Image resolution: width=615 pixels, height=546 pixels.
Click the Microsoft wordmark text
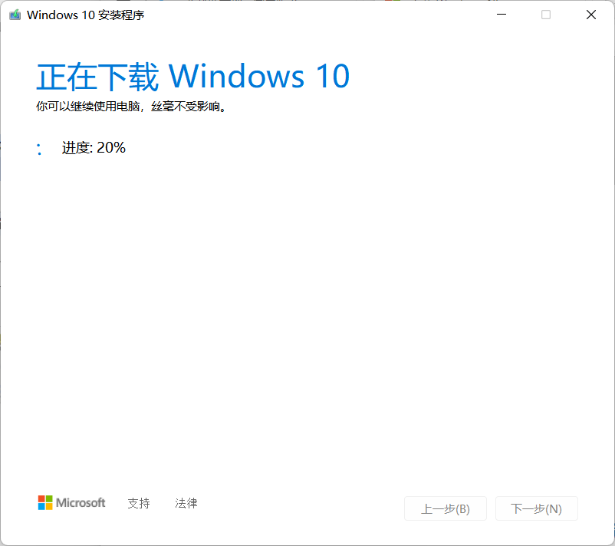coord(81,503)
